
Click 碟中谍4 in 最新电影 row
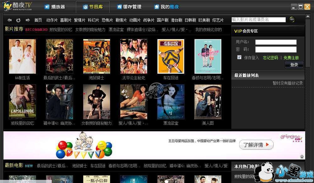(x=185, y=166)
